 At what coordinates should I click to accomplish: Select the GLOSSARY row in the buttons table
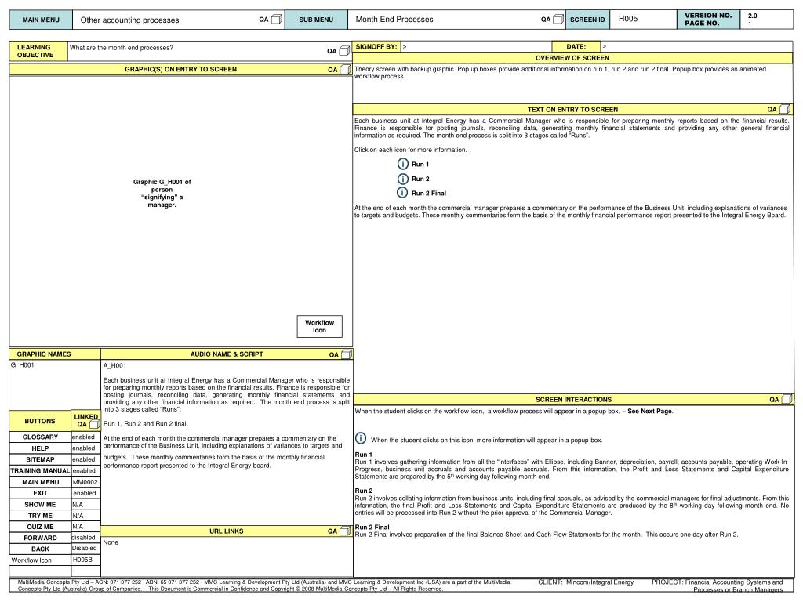pos(40,437)
